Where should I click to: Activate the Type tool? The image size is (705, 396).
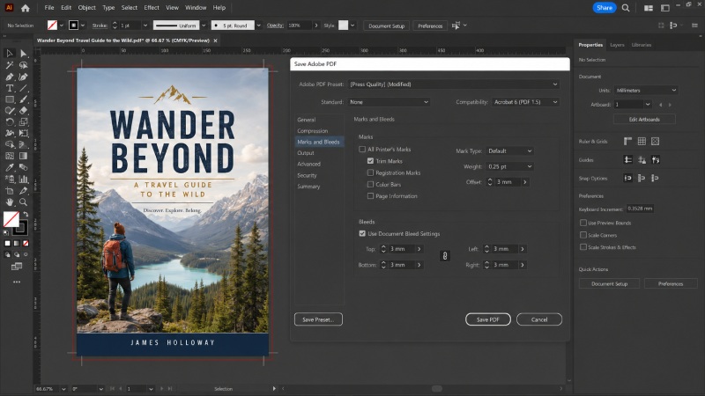coord(10,88)
